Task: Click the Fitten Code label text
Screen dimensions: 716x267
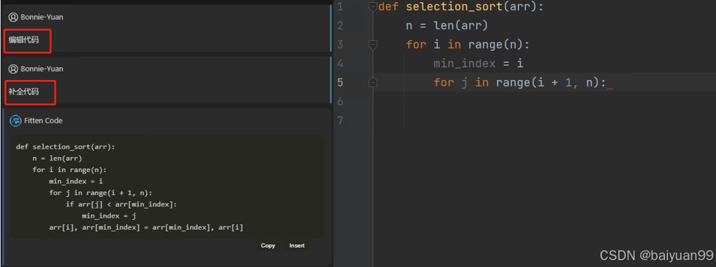Action: 44,121
